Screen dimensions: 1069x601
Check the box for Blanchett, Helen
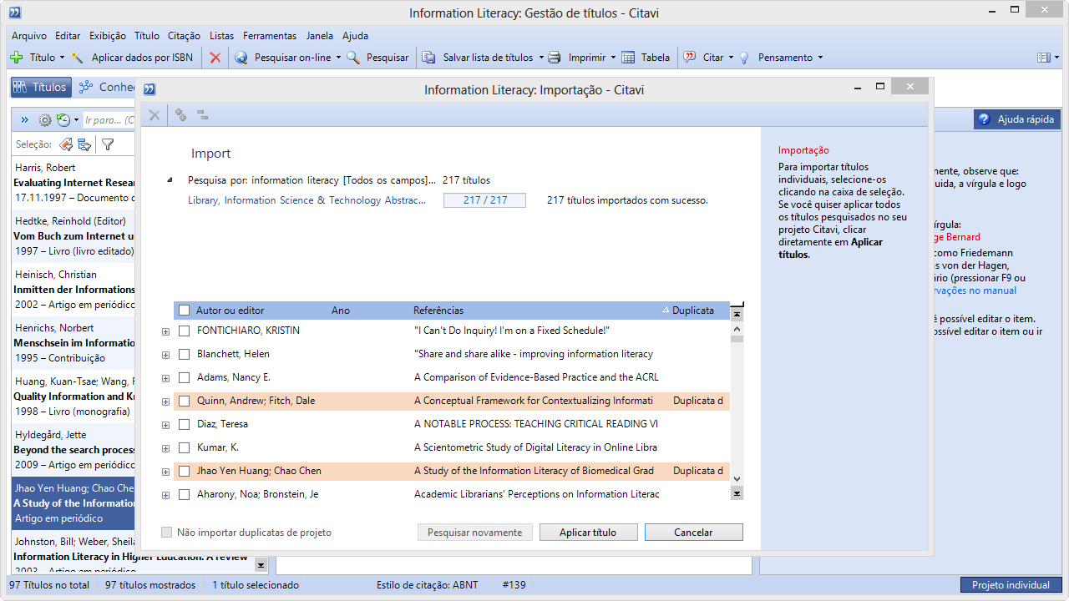(x=185, y=354)
